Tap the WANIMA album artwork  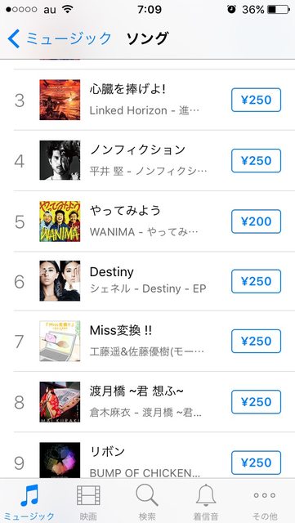(60, 221)
